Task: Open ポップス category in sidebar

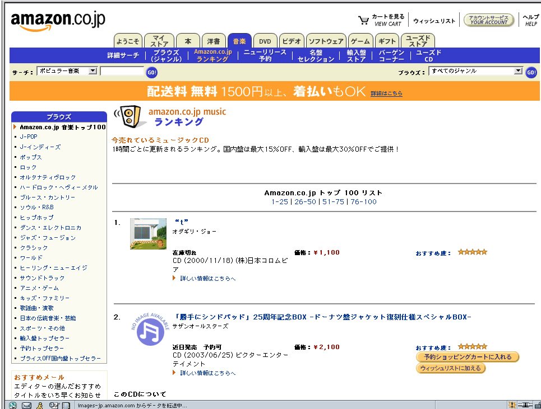Action: coord(31,157)
